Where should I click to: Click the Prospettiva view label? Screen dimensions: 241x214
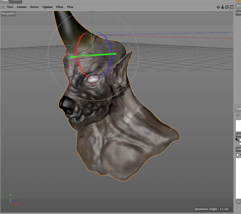pos(8,14)
